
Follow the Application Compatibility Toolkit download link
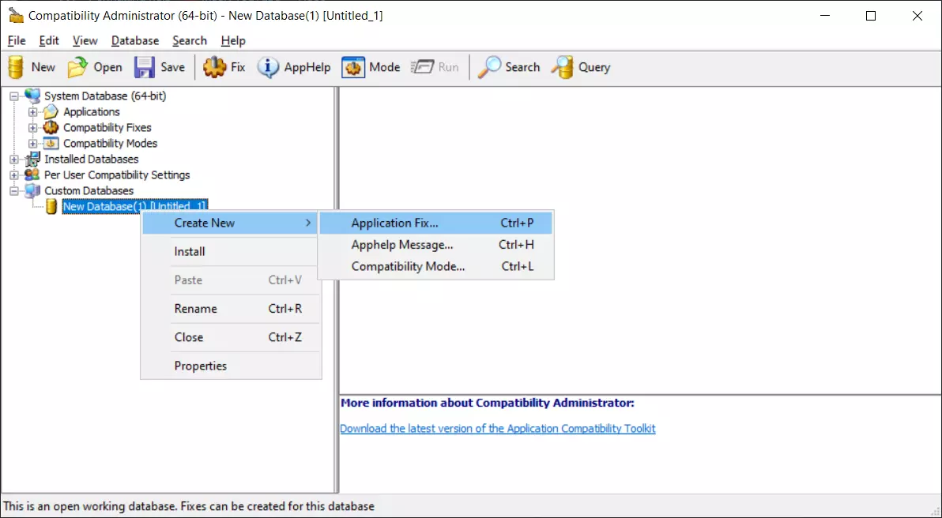point(497,429)
